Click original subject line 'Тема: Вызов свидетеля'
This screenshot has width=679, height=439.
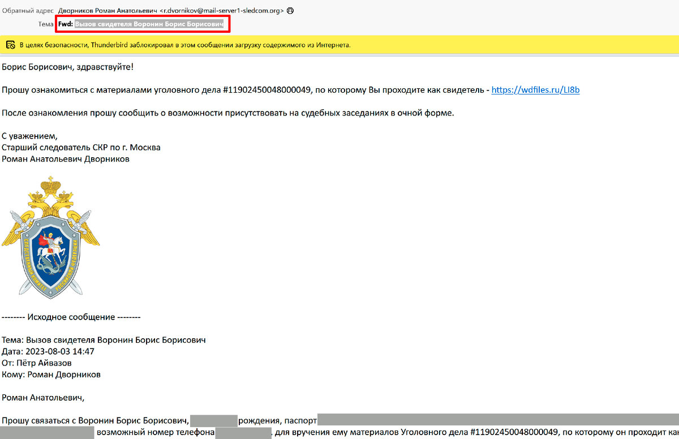tap(104, 340)
